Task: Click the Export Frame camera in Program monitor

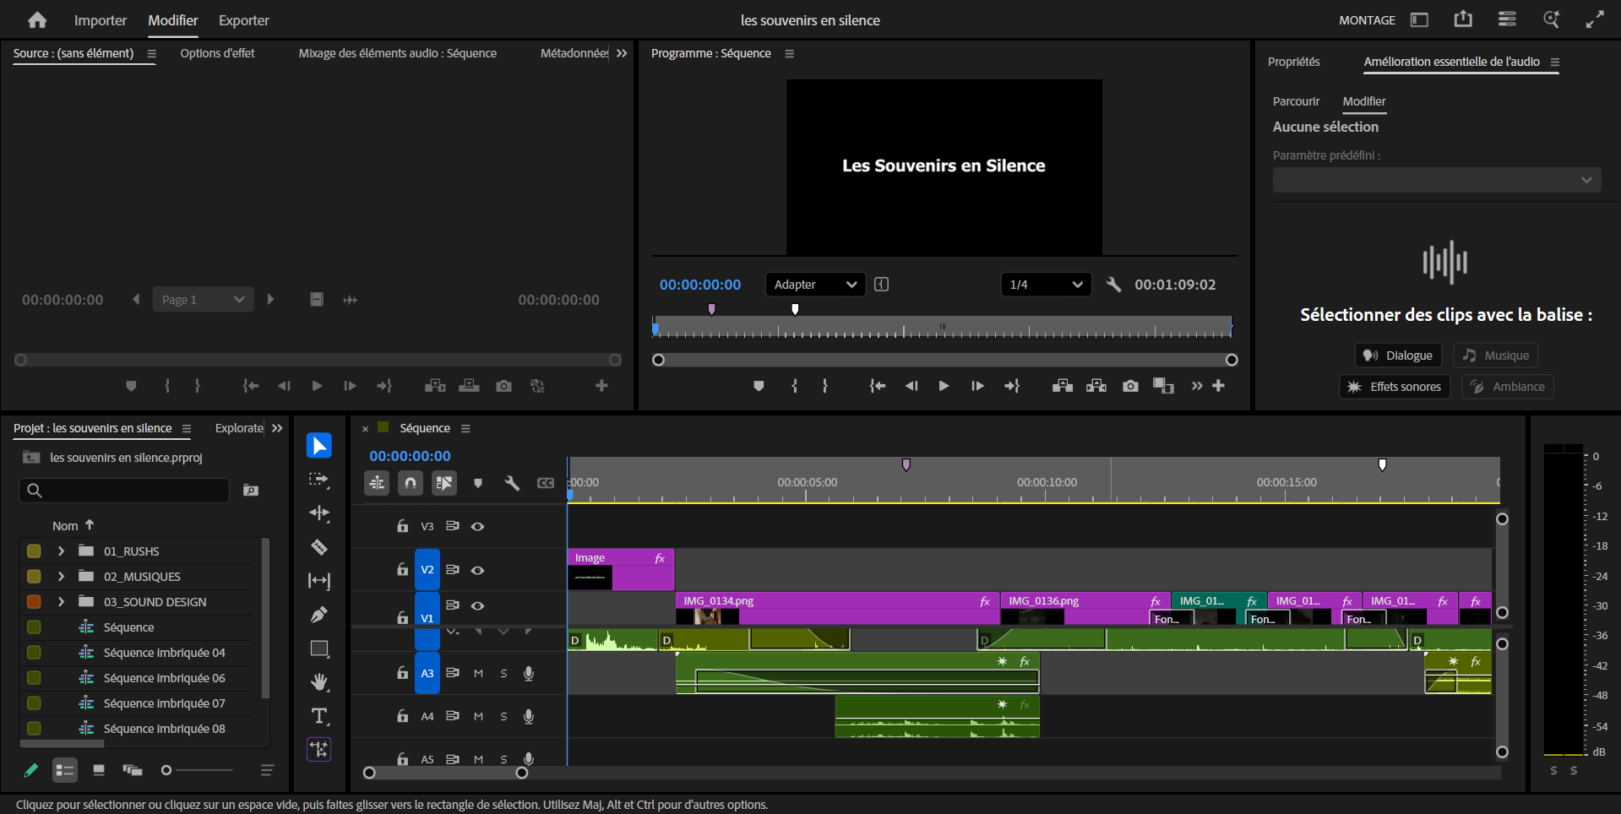Action: coord(1130,386)
